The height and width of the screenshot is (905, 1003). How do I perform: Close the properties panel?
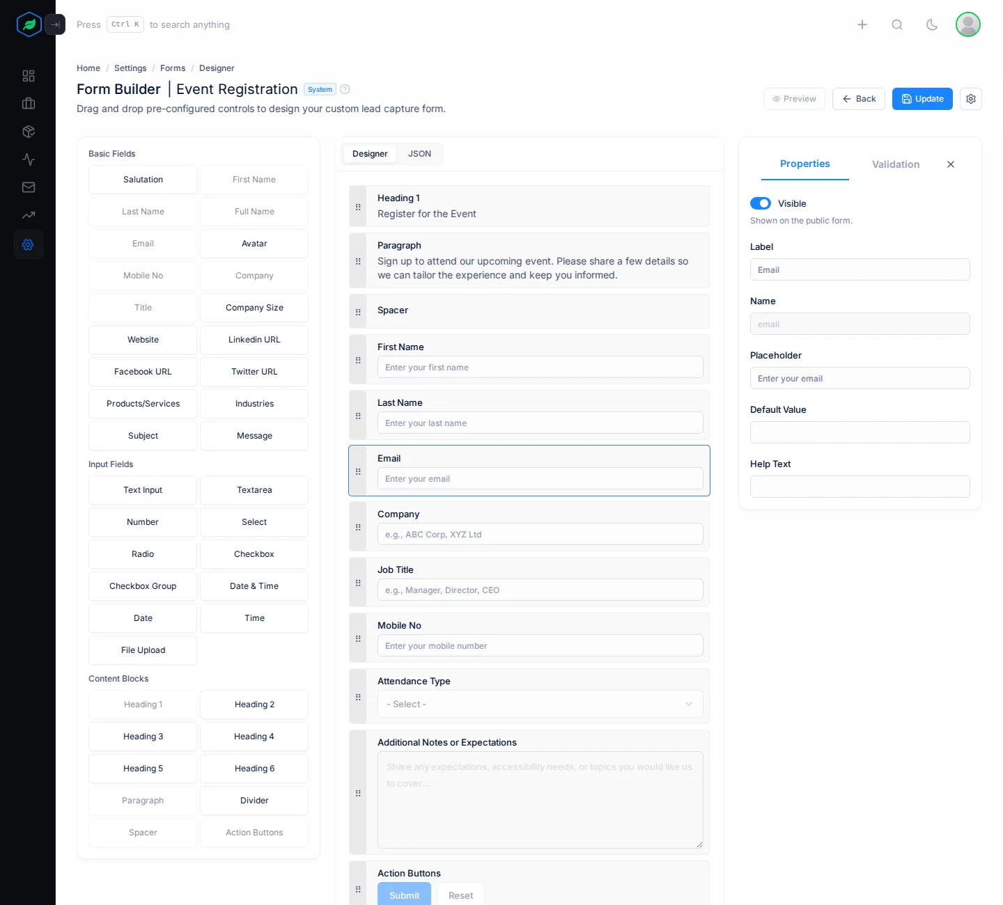point(951,164)
